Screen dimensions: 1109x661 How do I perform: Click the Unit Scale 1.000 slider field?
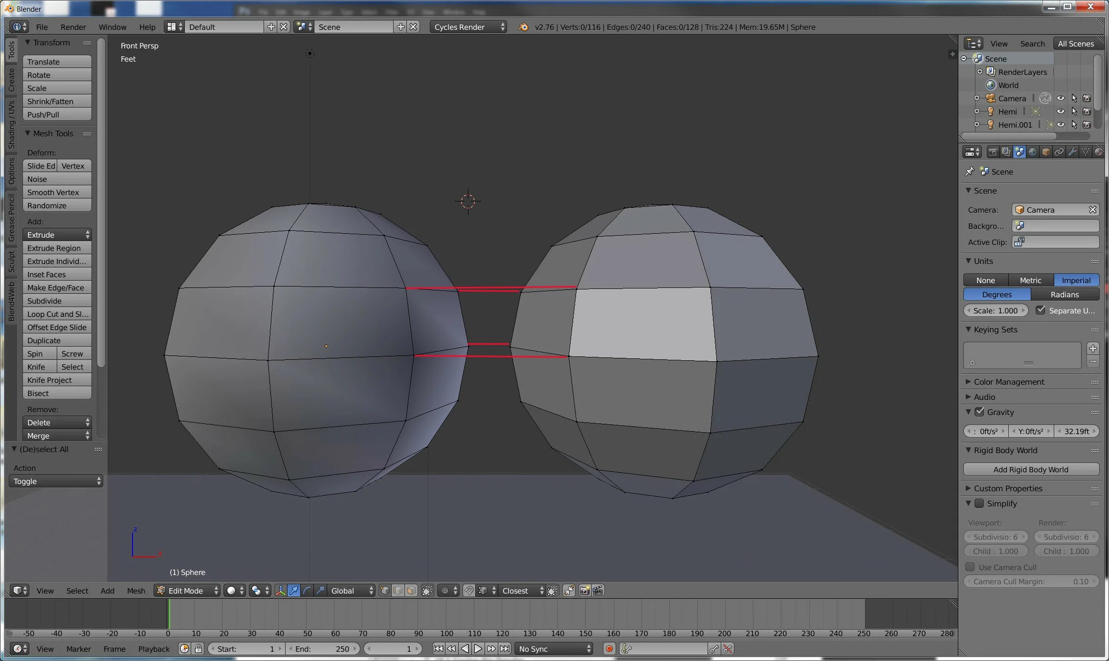coord(996,310)
